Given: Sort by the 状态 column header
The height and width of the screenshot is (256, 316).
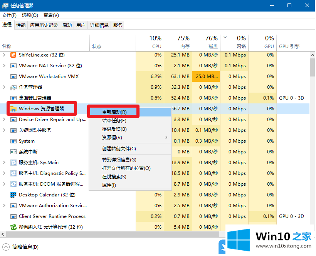Looking at the screenshot, I should pos(113,43).
